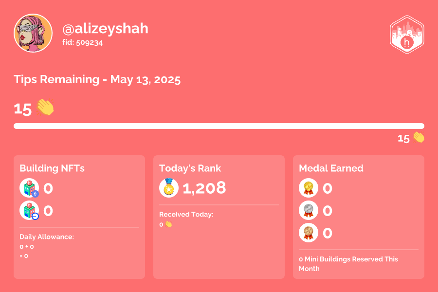The image size is (438, 292).
Task: Click the clap emoji under Received Today
Action: click(x=168, y=224)
